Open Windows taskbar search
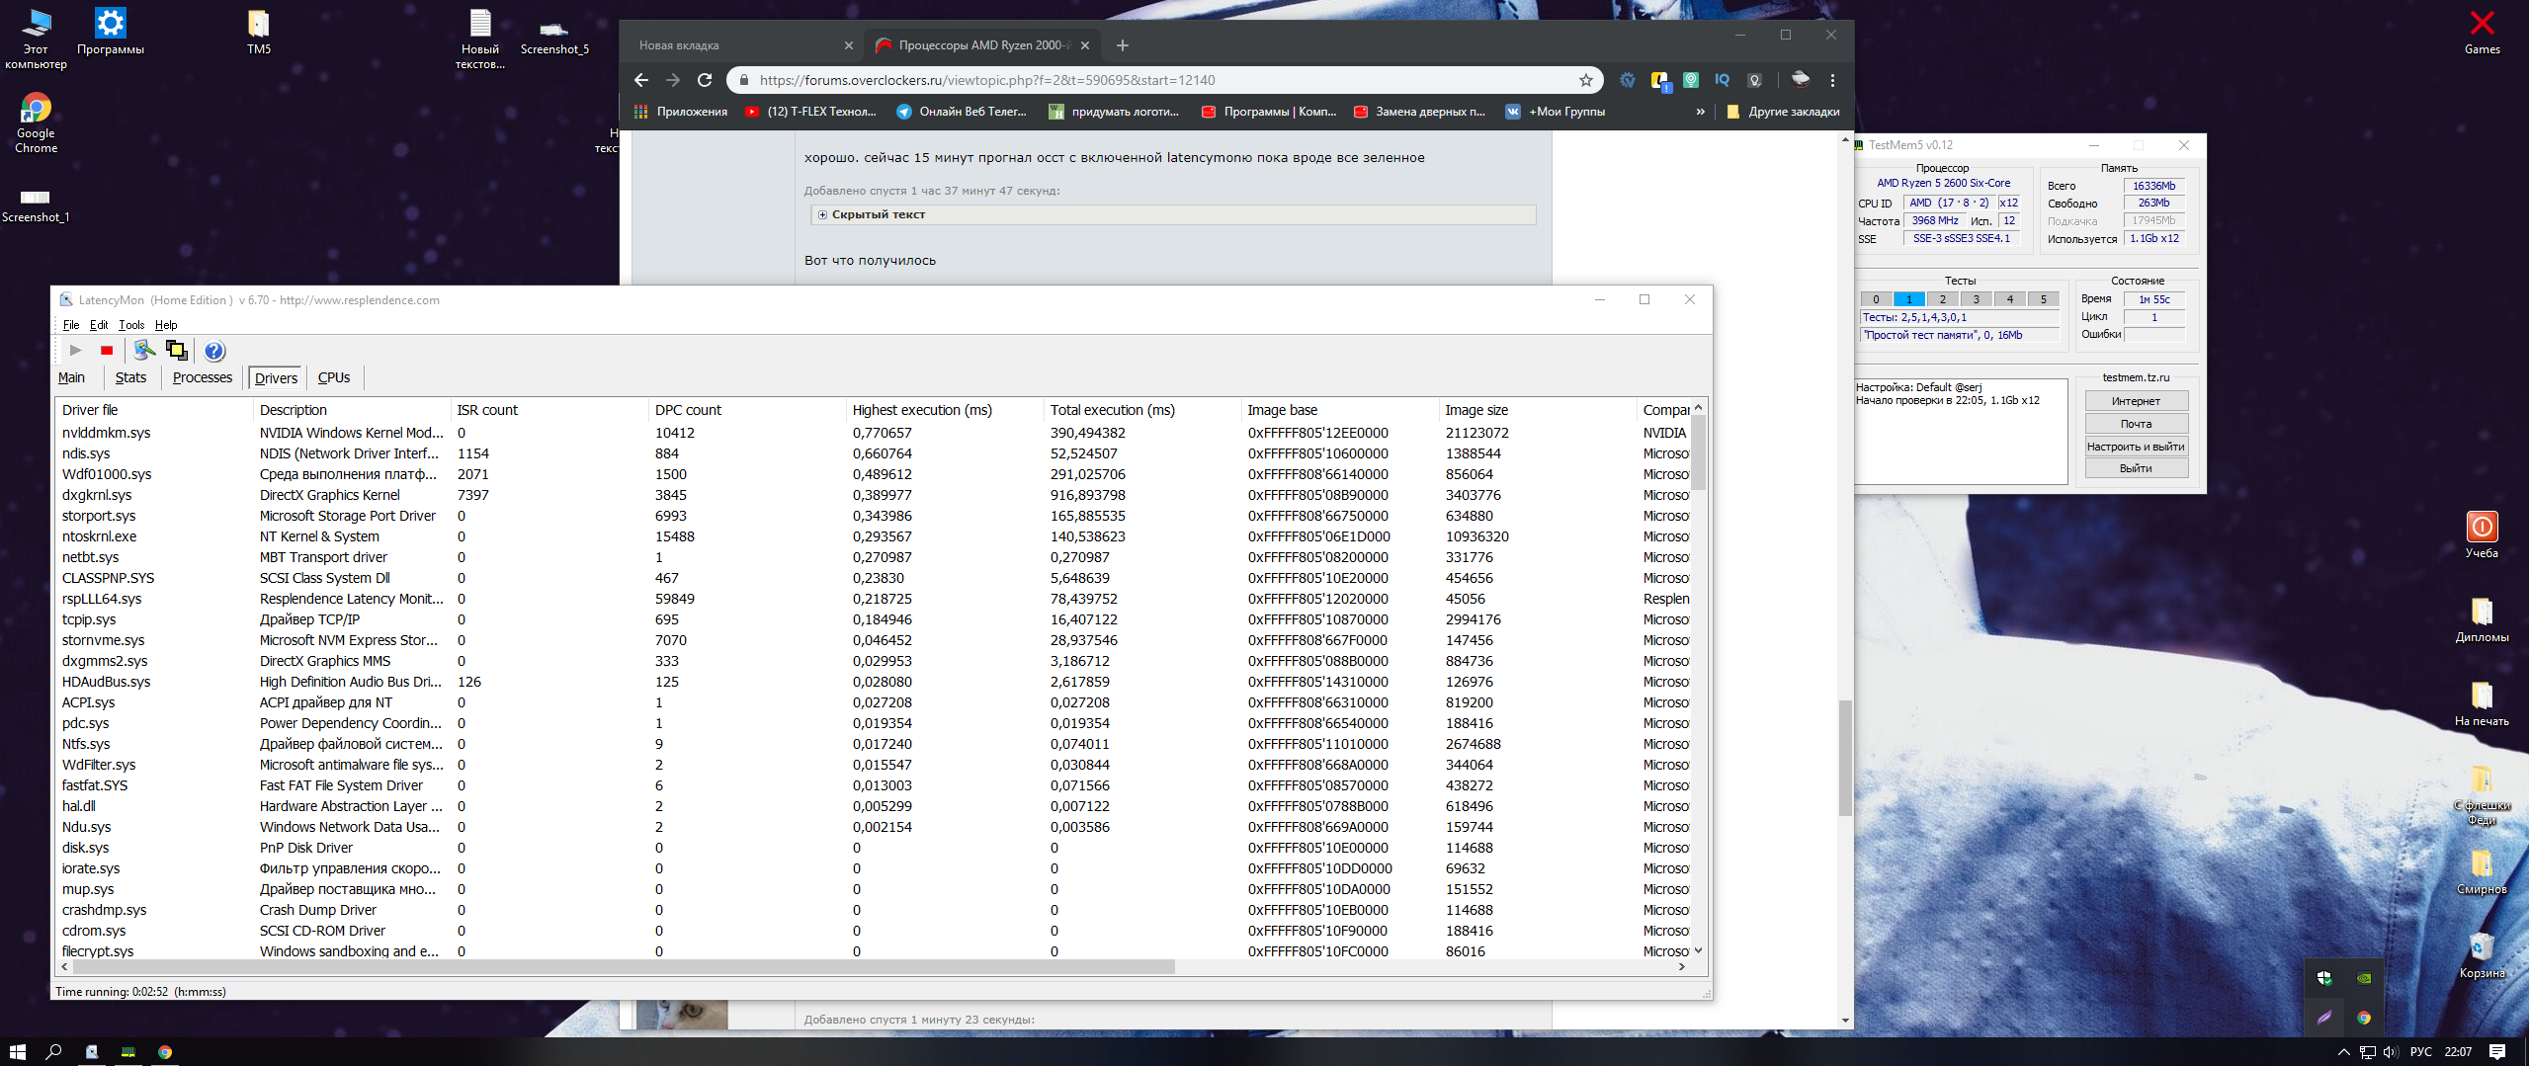This screenshot has width=2529, height=1066. click(54, 1052)
